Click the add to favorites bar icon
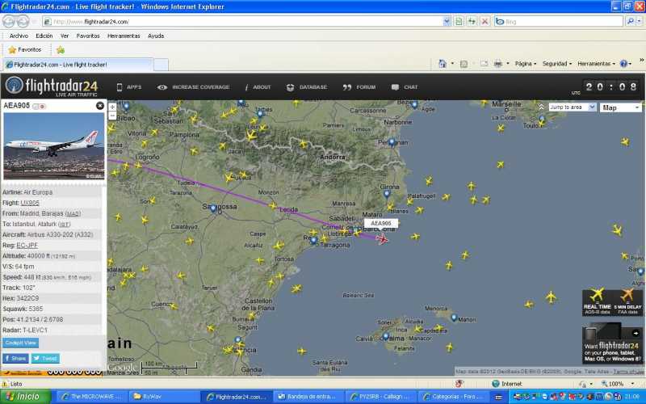This screenshot has height=404, width=646. [61, 50]
